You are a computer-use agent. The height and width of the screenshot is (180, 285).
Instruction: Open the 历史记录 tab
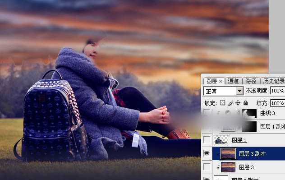tap(273, 81)
